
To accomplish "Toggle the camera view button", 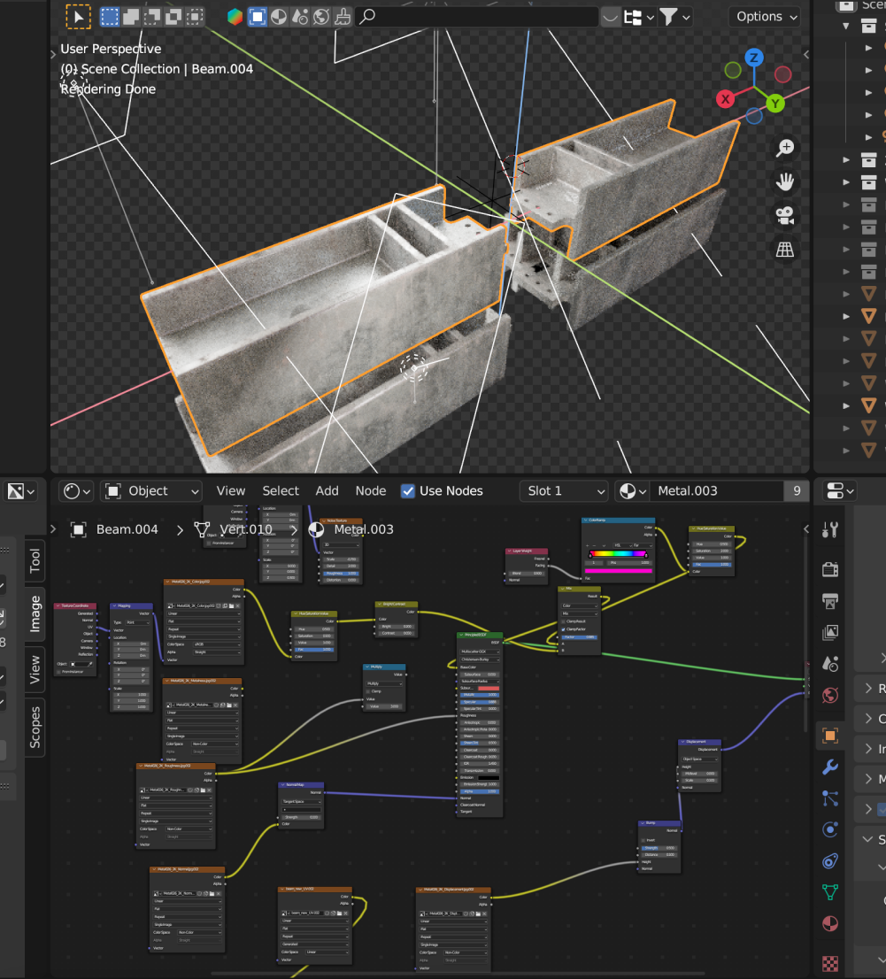I will (x=785, y=215).
